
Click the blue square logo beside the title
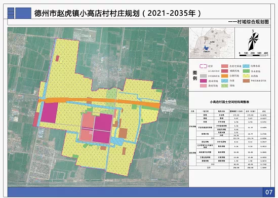coord(23,13)
